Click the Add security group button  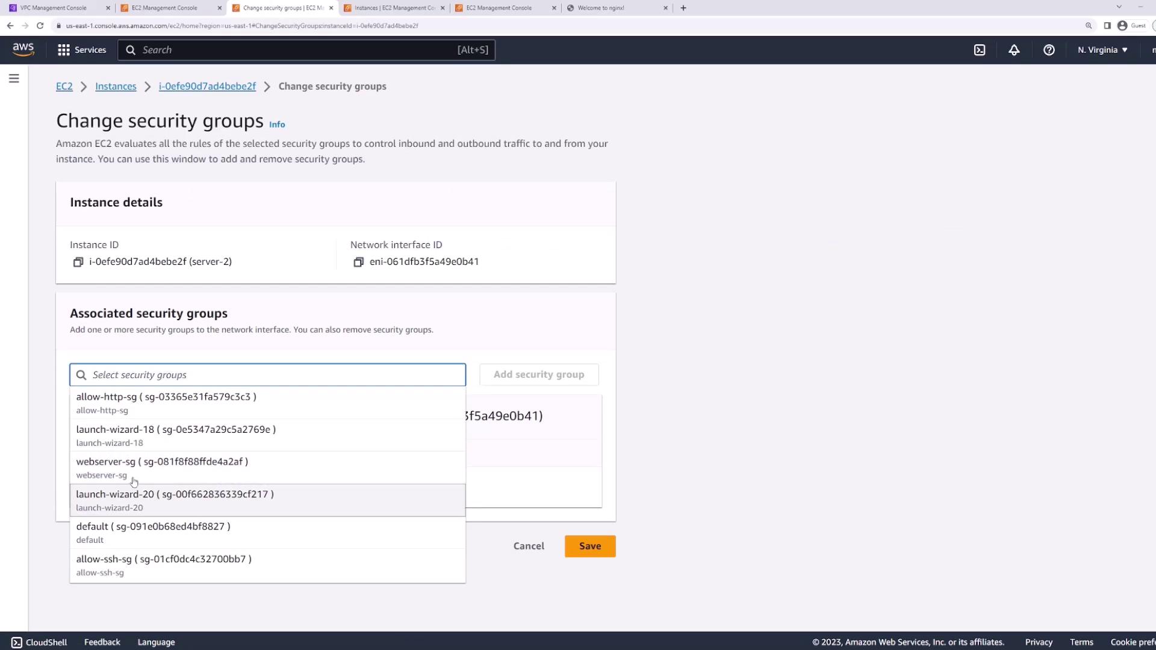tap(539, 374)
